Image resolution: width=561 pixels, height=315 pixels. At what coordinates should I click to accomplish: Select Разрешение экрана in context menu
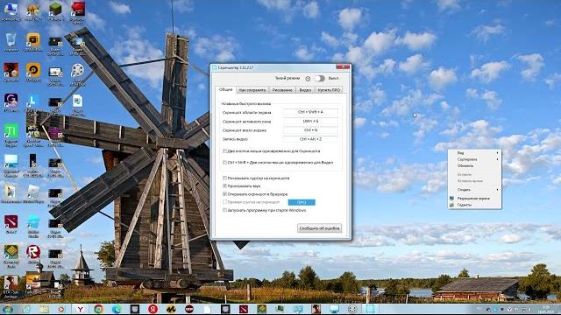pos(474,199)
